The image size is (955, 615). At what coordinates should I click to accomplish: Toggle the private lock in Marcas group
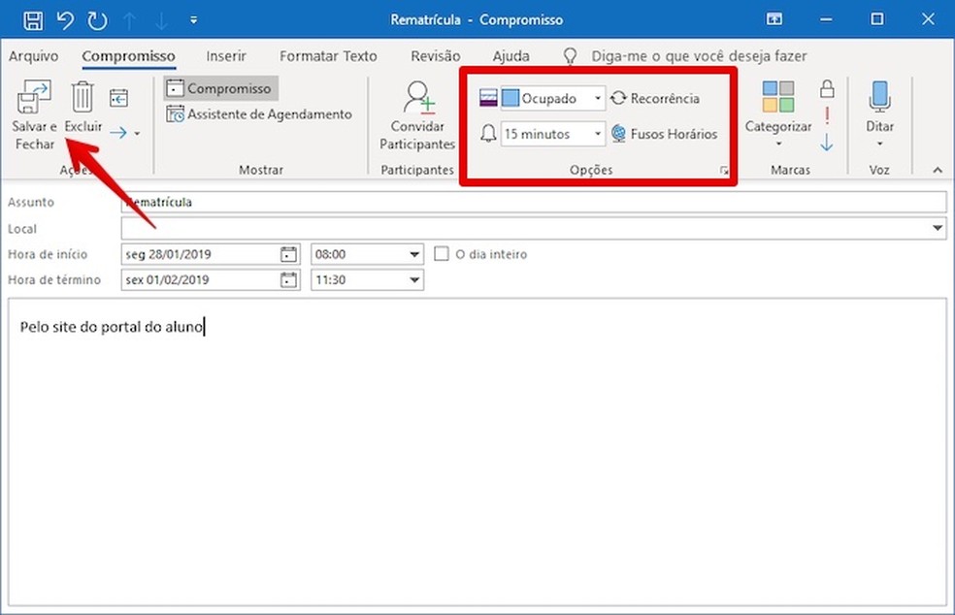pos(827,89)
